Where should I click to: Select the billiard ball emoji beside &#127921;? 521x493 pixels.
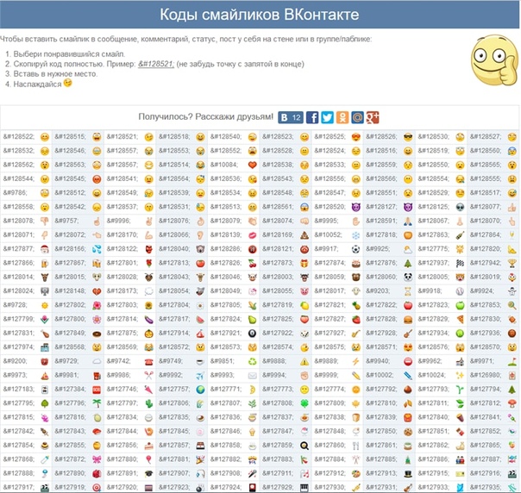point(252,334)
